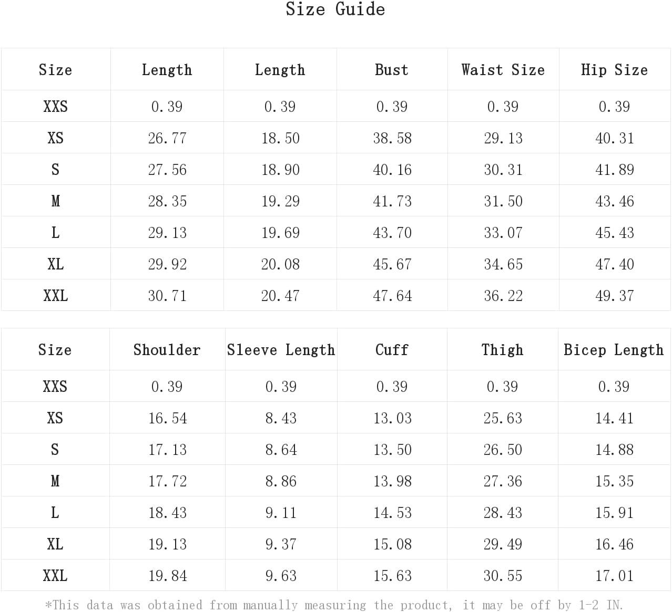Viewport: 672px width, 612px height.
Task: Click the XXS row label in the top table
Action: [x=55, y=107]
